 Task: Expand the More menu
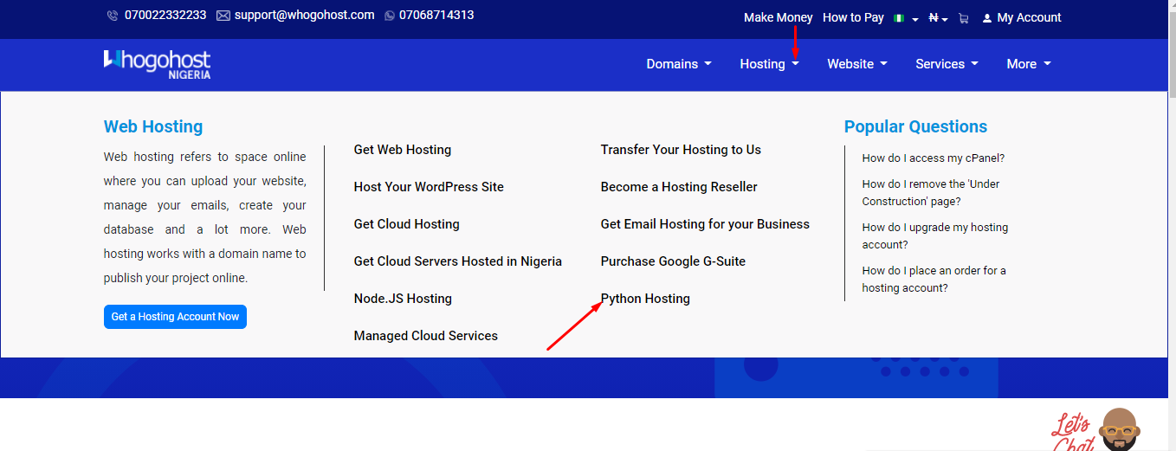tap(1029, 64)
